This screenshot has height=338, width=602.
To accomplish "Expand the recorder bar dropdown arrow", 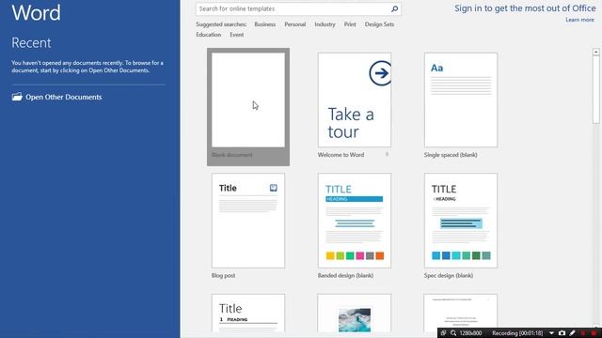I will coord(551,333).
